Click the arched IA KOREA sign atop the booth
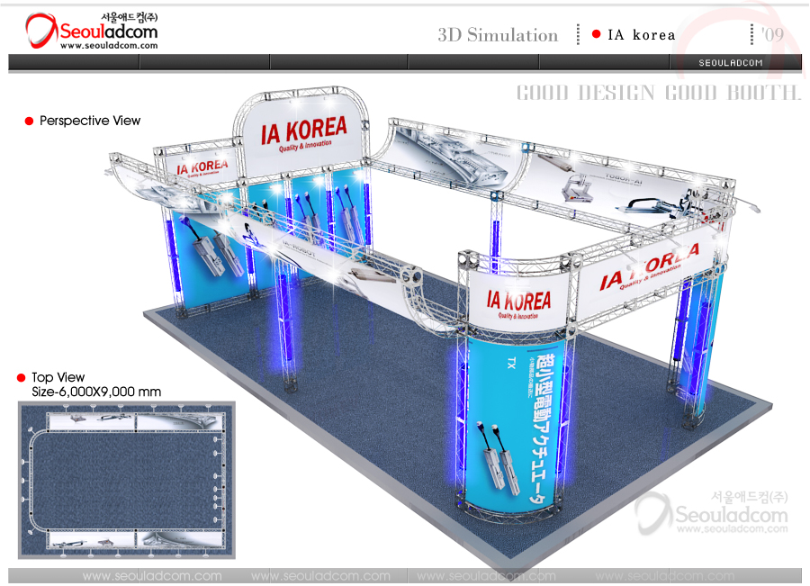This screenshot has width=810, height=586. (x=303, y=131)
